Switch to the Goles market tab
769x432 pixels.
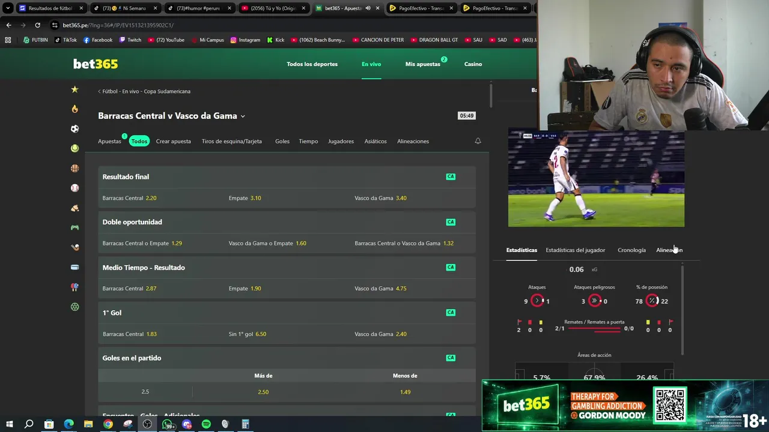click(282, 142)
